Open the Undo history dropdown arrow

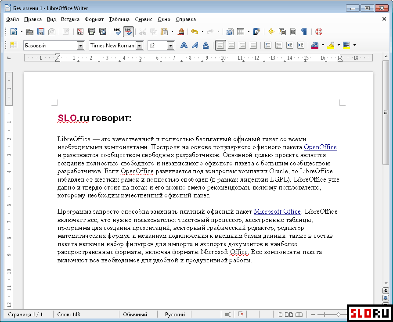click(202, 32)
